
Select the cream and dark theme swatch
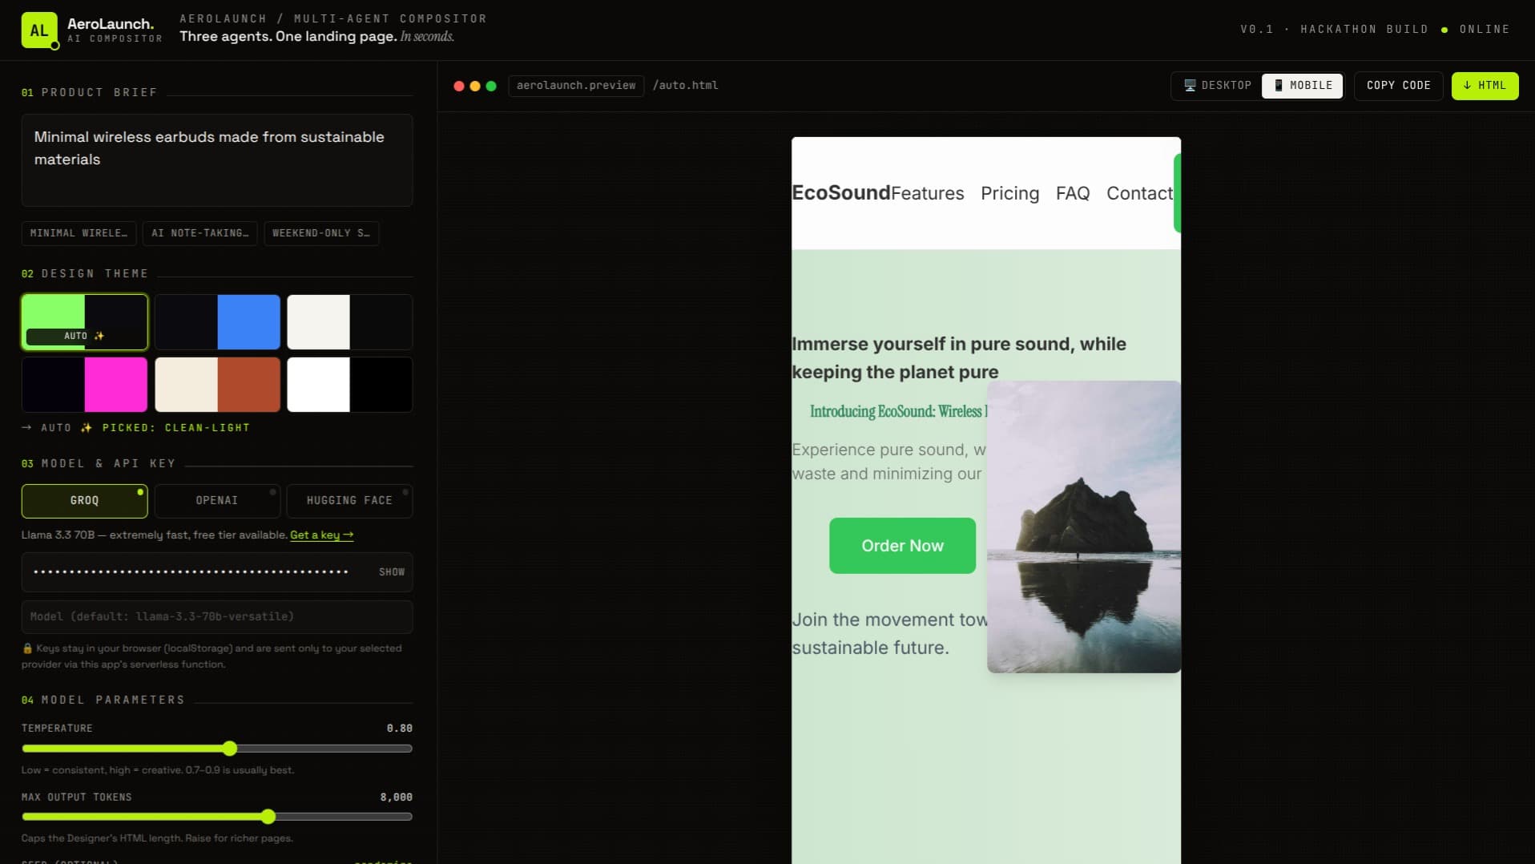click(x=350, y=322)
